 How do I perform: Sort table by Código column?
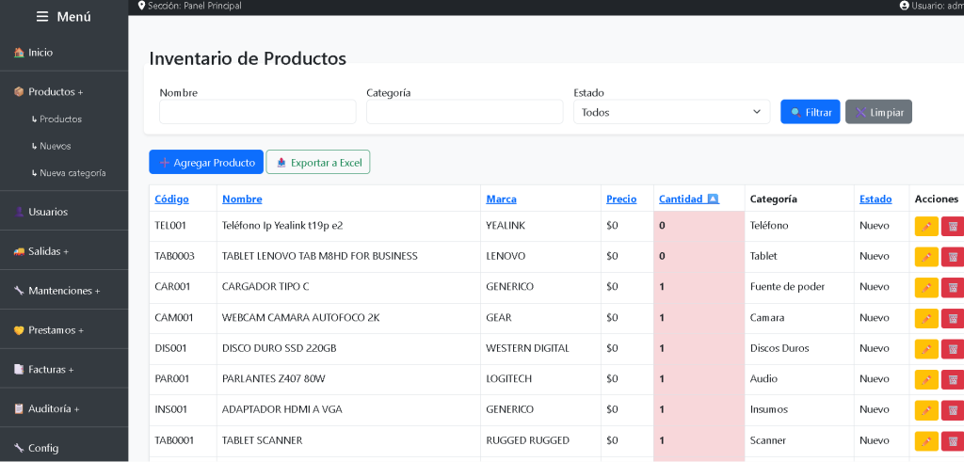[x=171, y=199]
